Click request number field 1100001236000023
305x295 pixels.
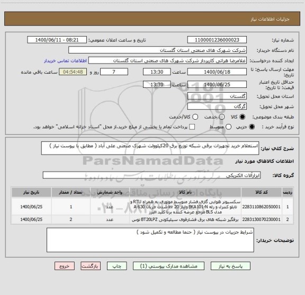217,40
